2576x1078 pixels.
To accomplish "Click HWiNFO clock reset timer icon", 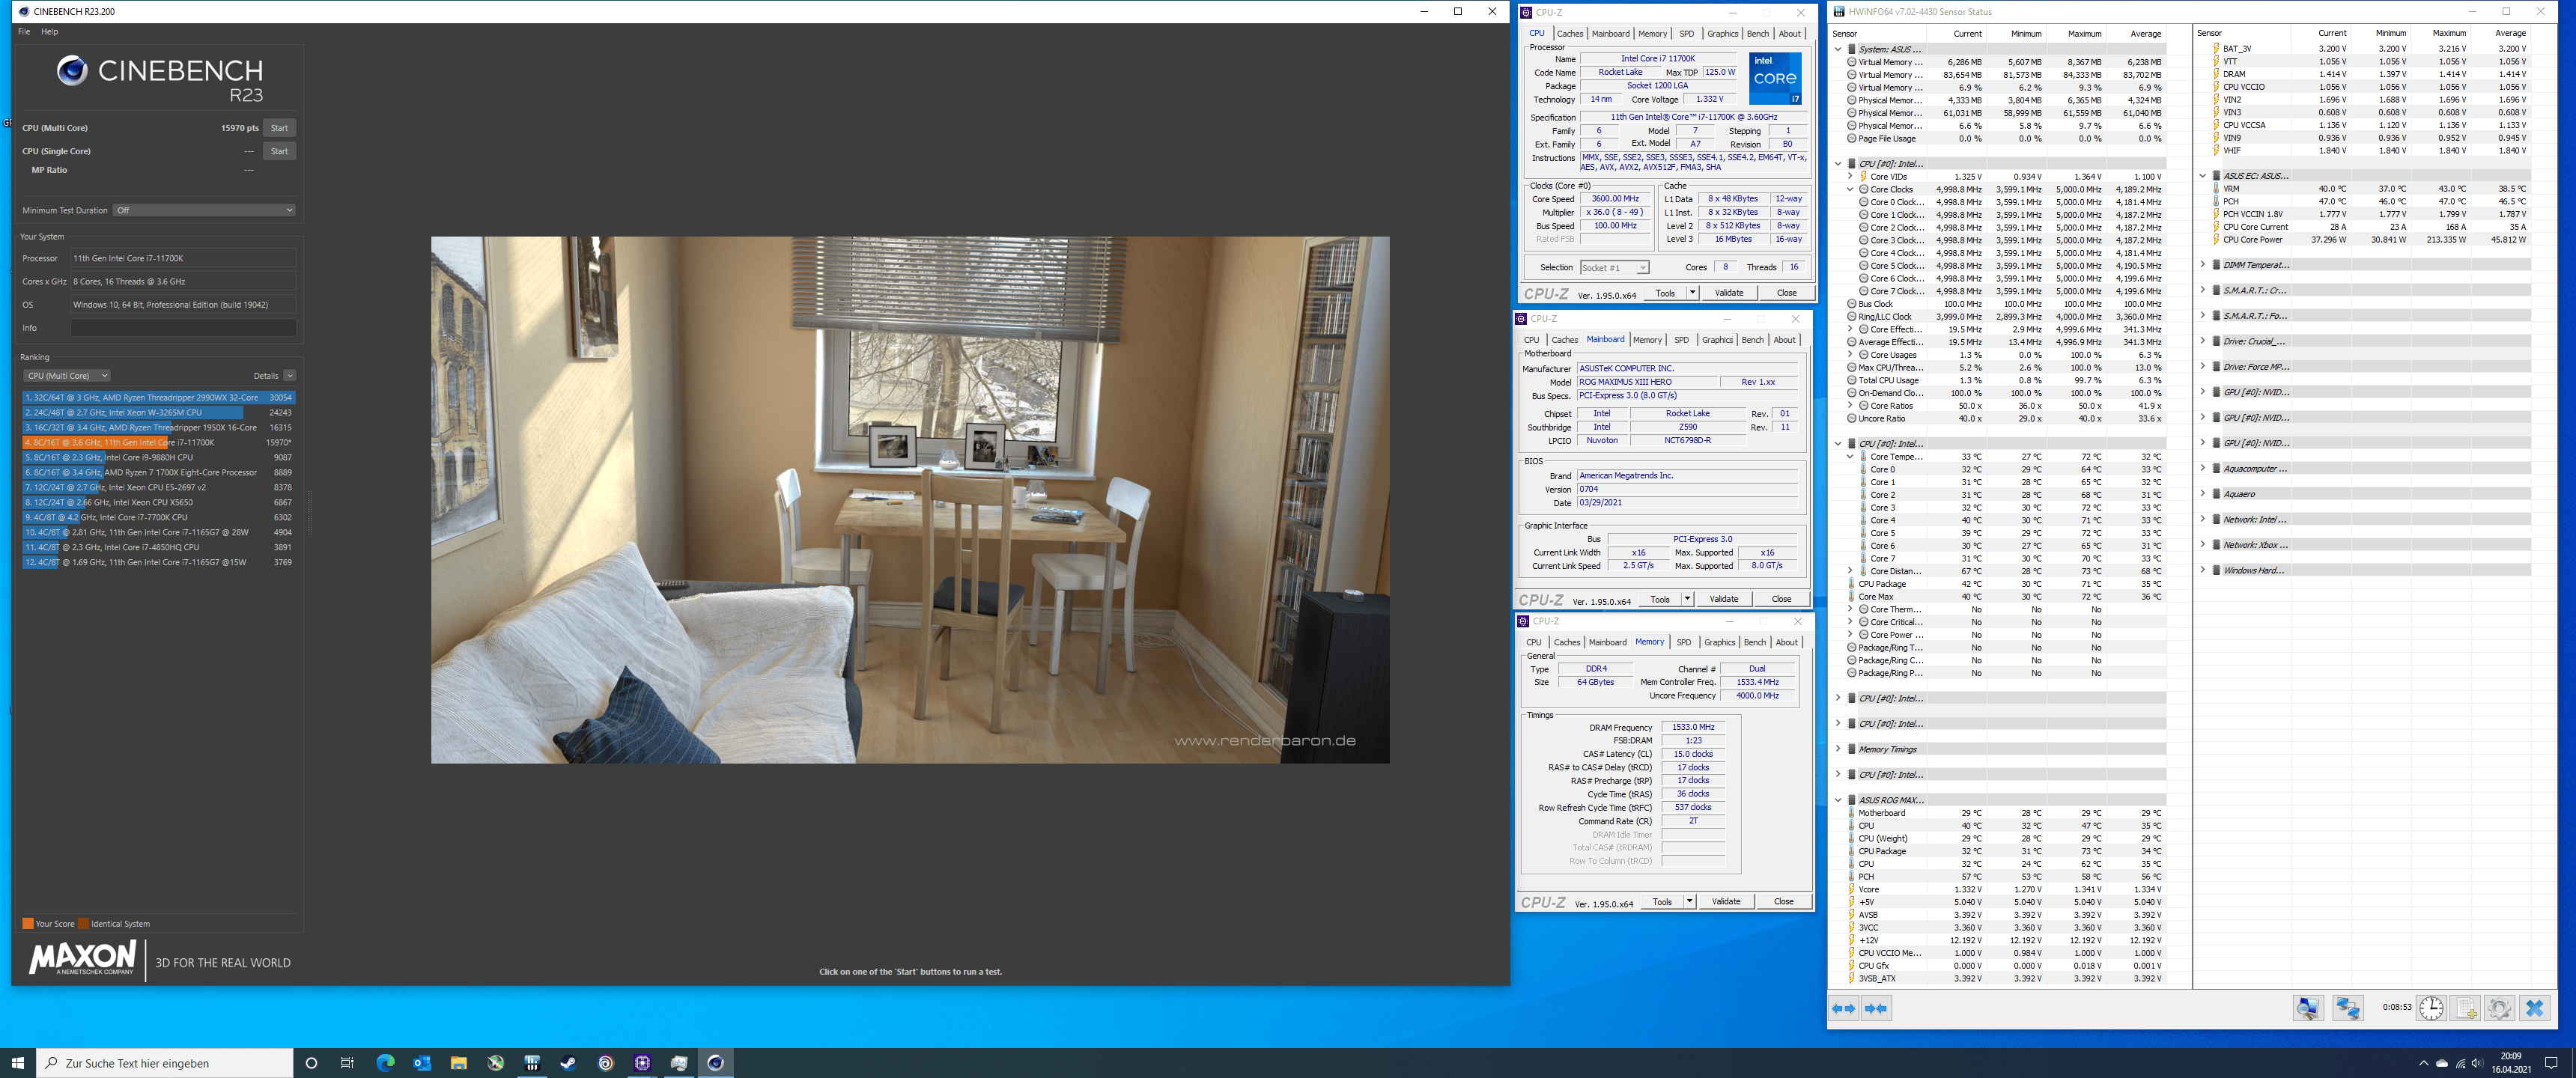I will pos(2431,1008).
